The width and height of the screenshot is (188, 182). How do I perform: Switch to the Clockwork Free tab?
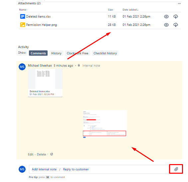pos(78,53)
